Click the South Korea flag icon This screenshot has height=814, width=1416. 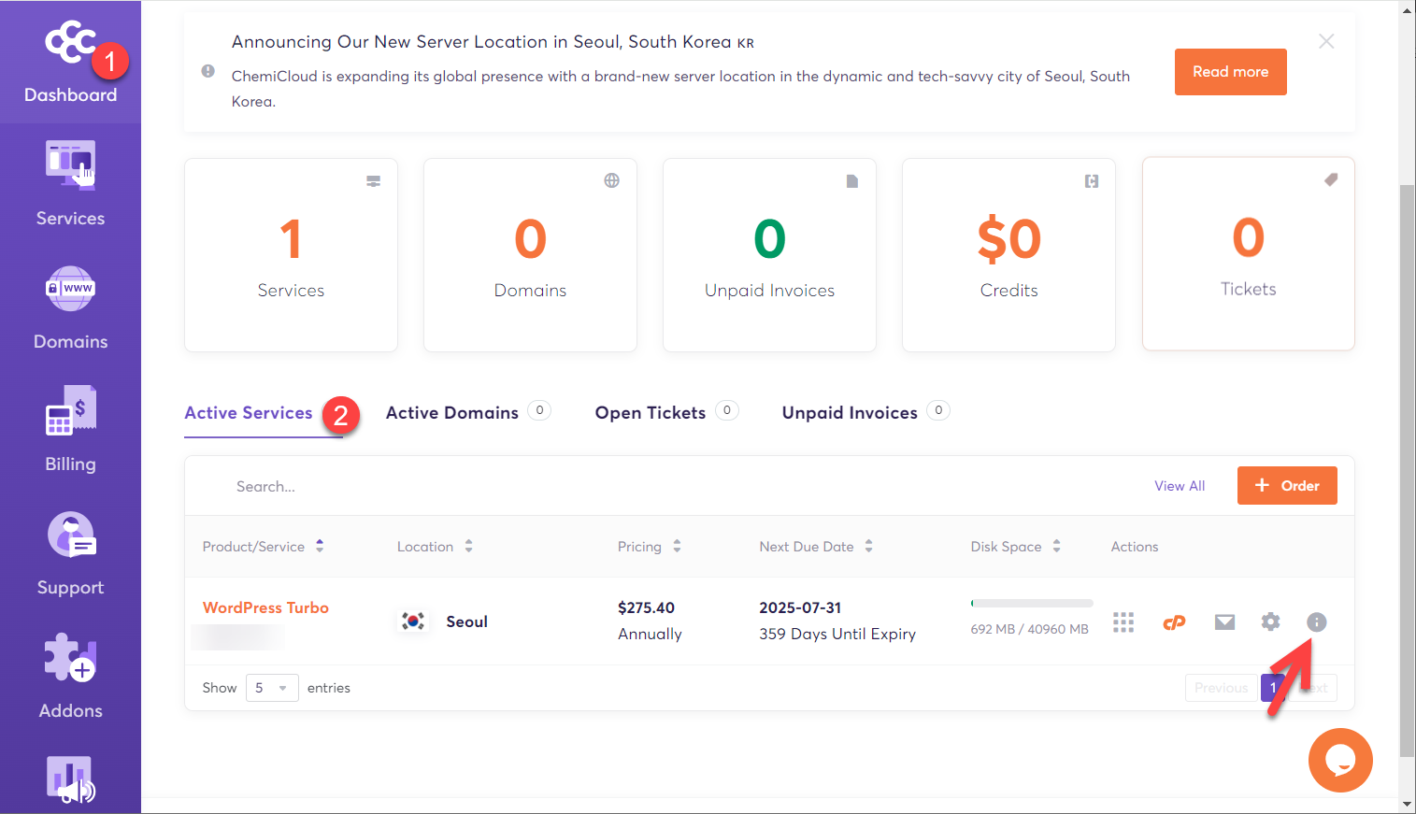pyautogui.click(x=413, y=621)
